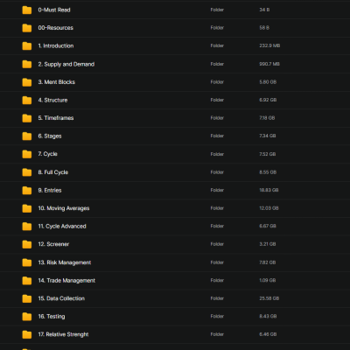Click the folder icon beside 7. Cycle
Image resolution: width=350 pixels, height=350 pixels.
(27, 154)
